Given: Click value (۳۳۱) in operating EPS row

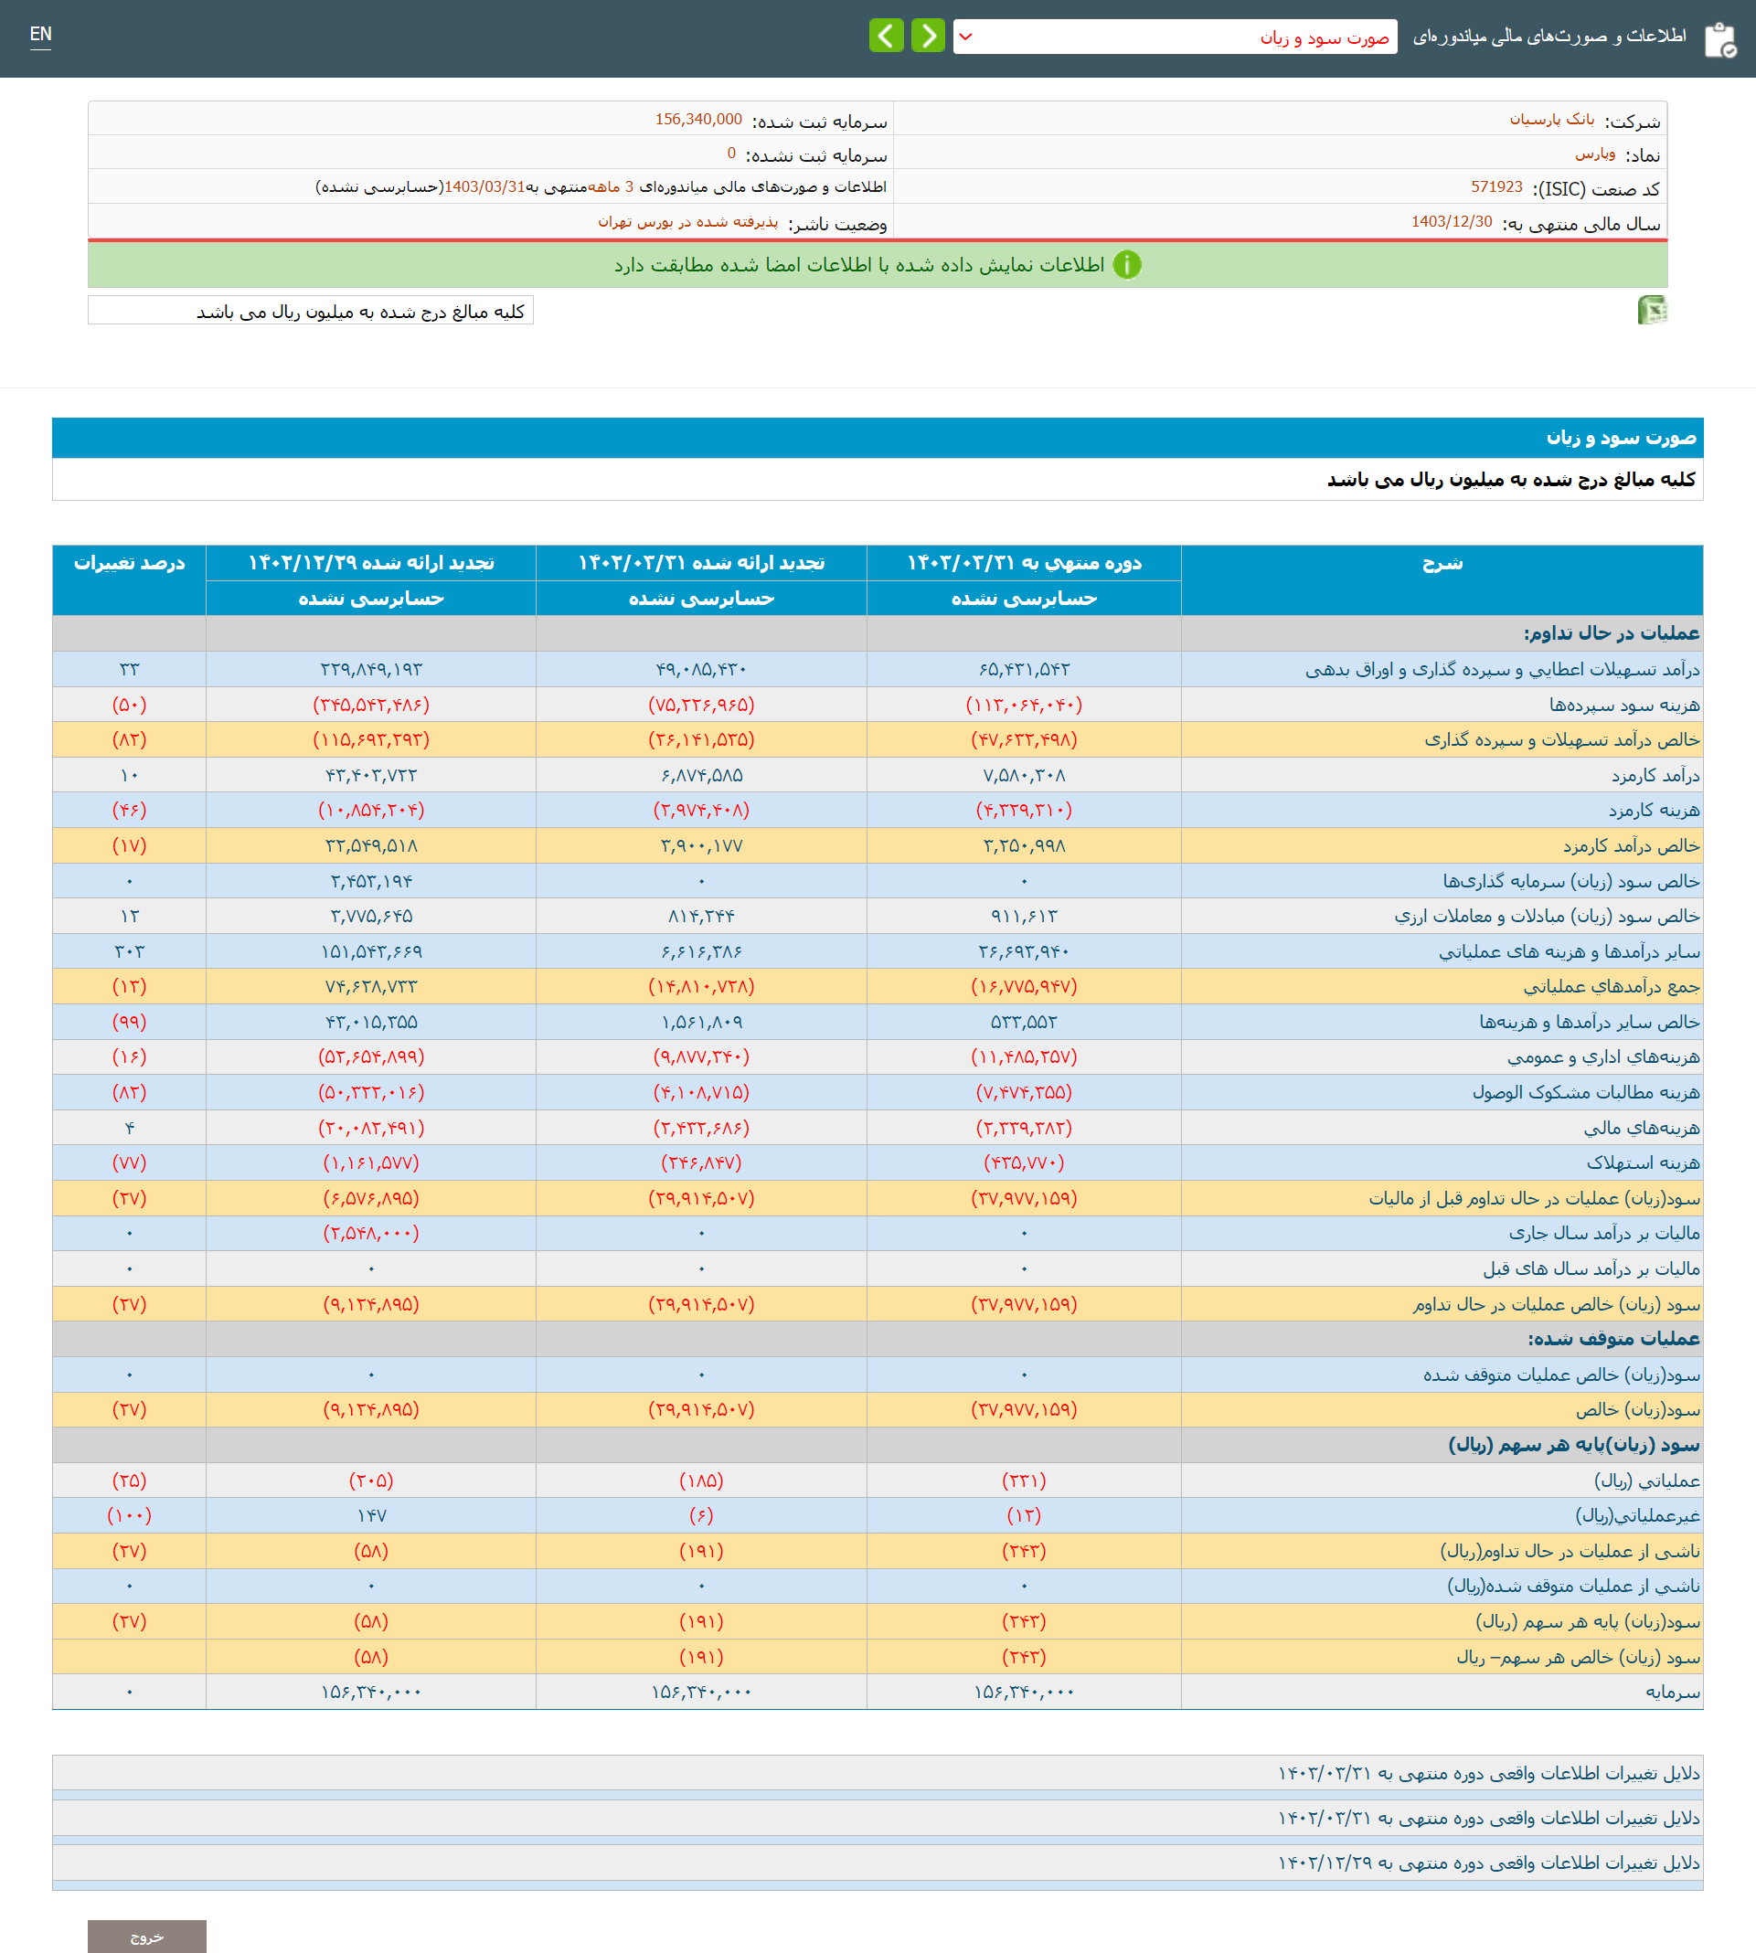Looking at the screenshot, I should coord(1024,1481).
